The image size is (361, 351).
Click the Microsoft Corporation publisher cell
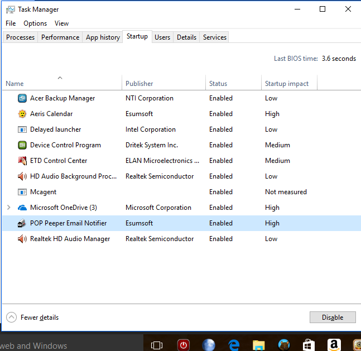tap(158, 208)
